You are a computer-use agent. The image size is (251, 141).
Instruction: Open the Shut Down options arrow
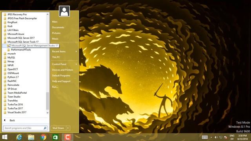68,128
